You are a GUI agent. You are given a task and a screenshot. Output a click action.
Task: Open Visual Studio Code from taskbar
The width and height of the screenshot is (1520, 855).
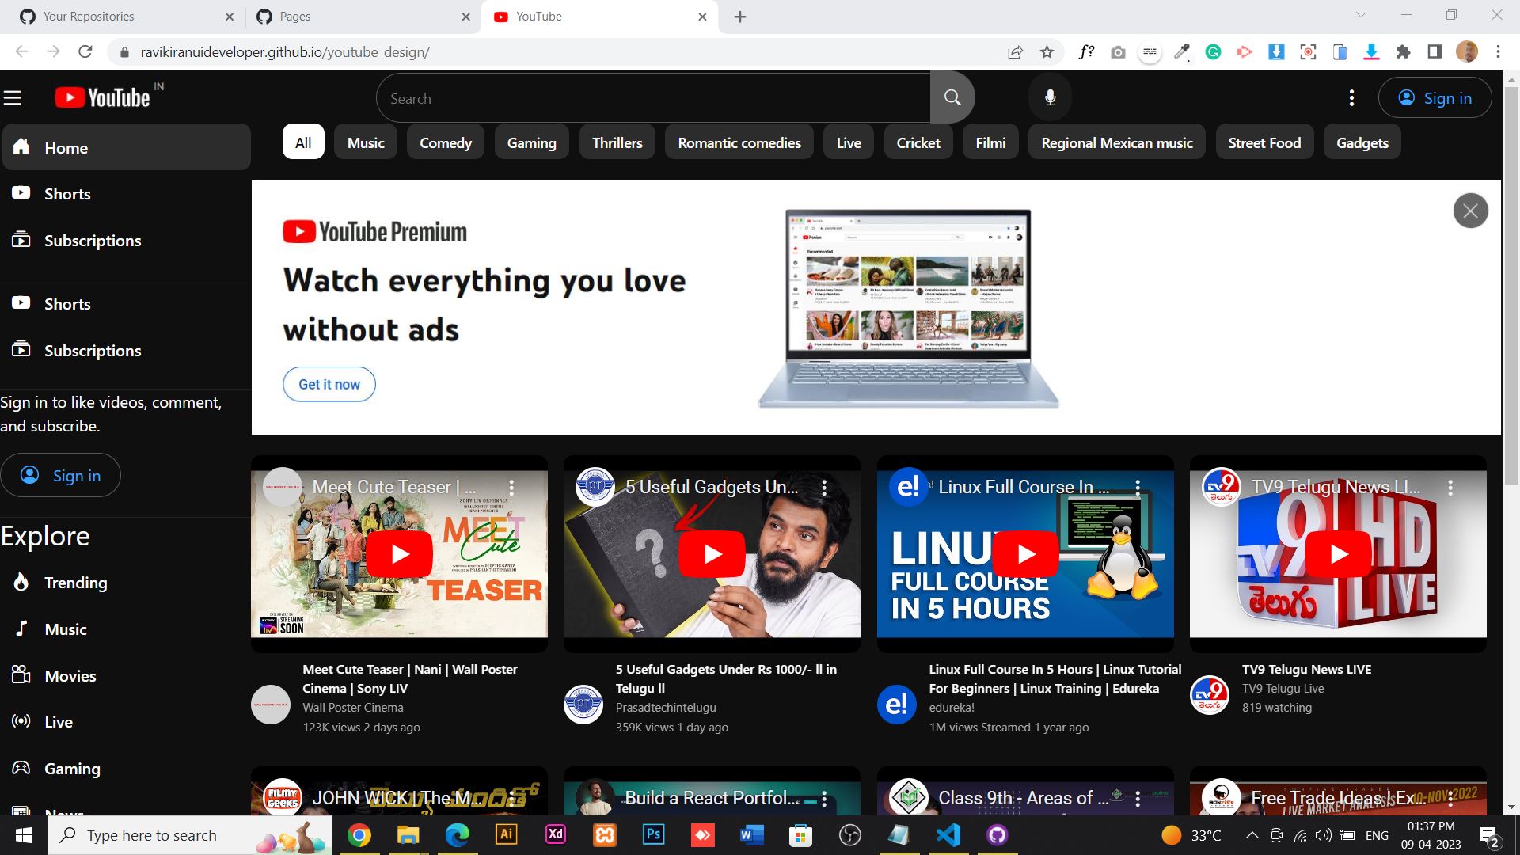click(x=948, y=834)
